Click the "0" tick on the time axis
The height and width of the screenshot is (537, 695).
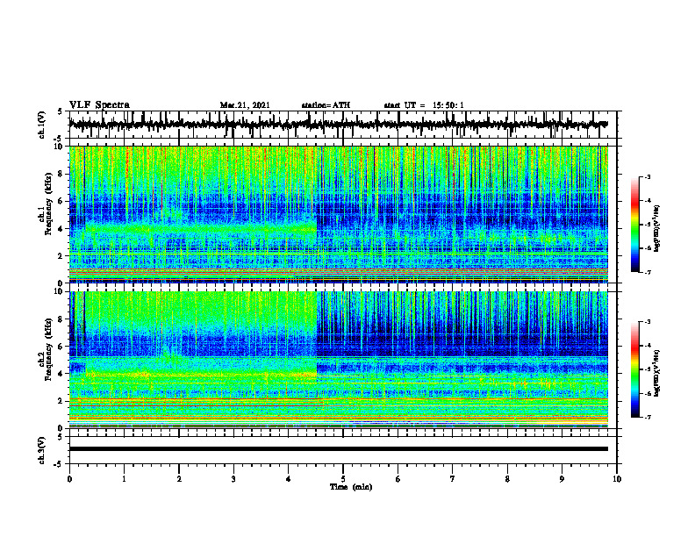click(69, 479)
